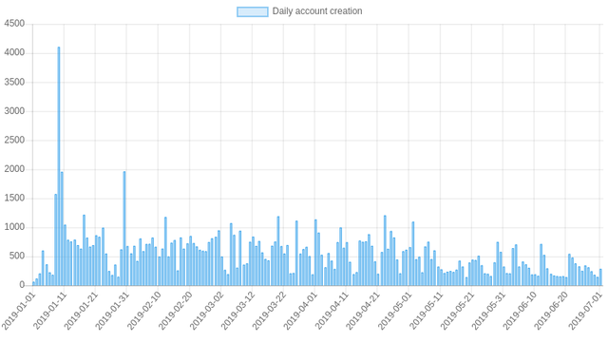Click the x-axis date 2019-03-22

click(x=269, y=311)
